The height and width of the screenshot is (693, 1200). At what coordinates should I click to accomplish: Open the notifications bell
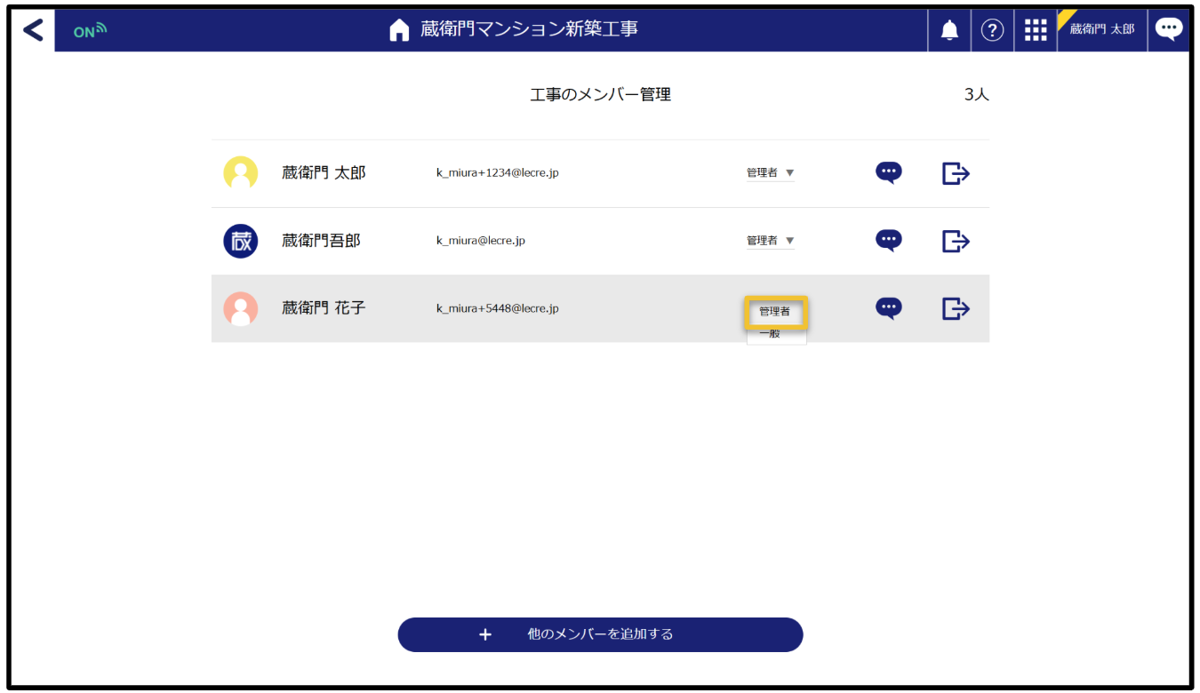[x=949, y=30]
